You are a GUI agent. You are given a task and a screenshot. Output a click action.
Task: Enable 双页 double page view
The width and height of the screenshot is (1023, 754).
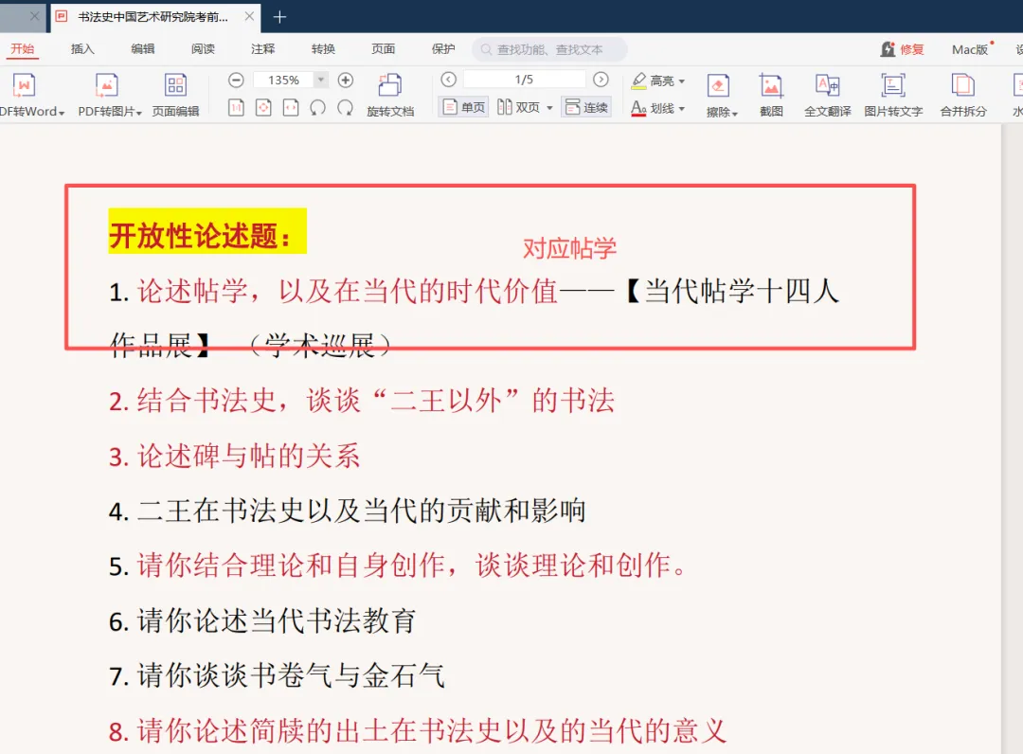[519, 107]
